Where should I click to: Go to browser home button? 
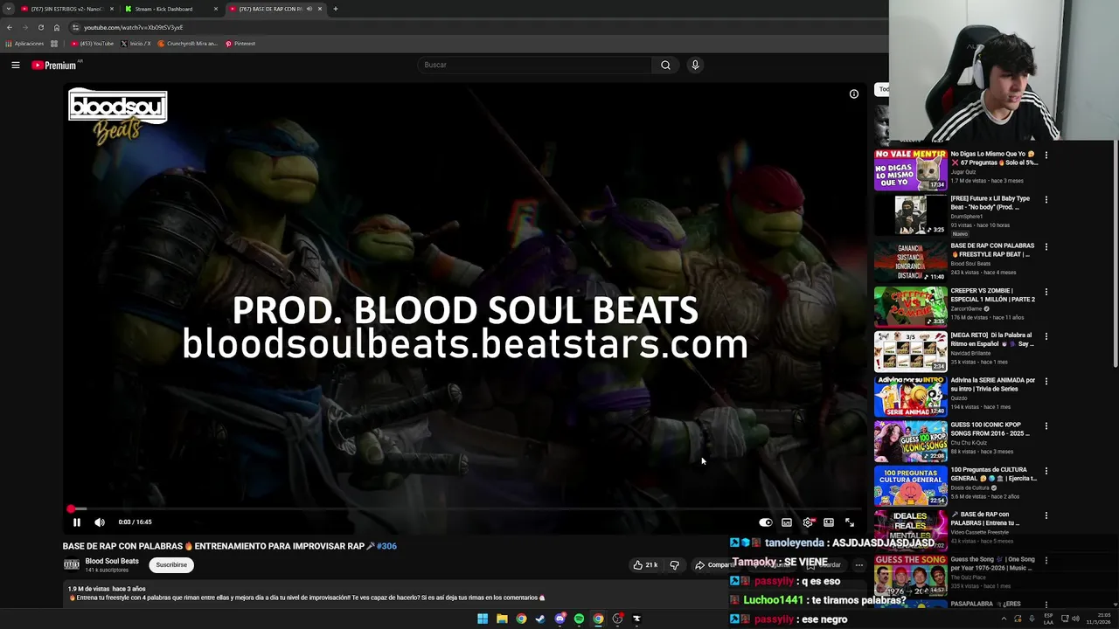point(57,27)
